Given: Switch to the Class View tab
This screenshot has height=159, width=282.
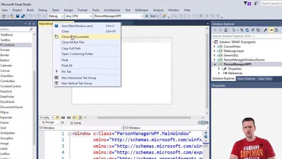Looking at the screenshot, I should [264, 79].
